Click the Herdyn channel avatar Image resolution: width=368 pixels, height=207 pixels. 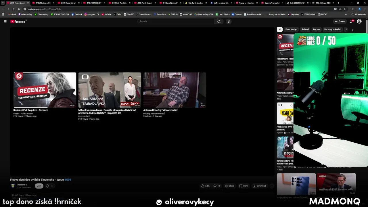13,186
